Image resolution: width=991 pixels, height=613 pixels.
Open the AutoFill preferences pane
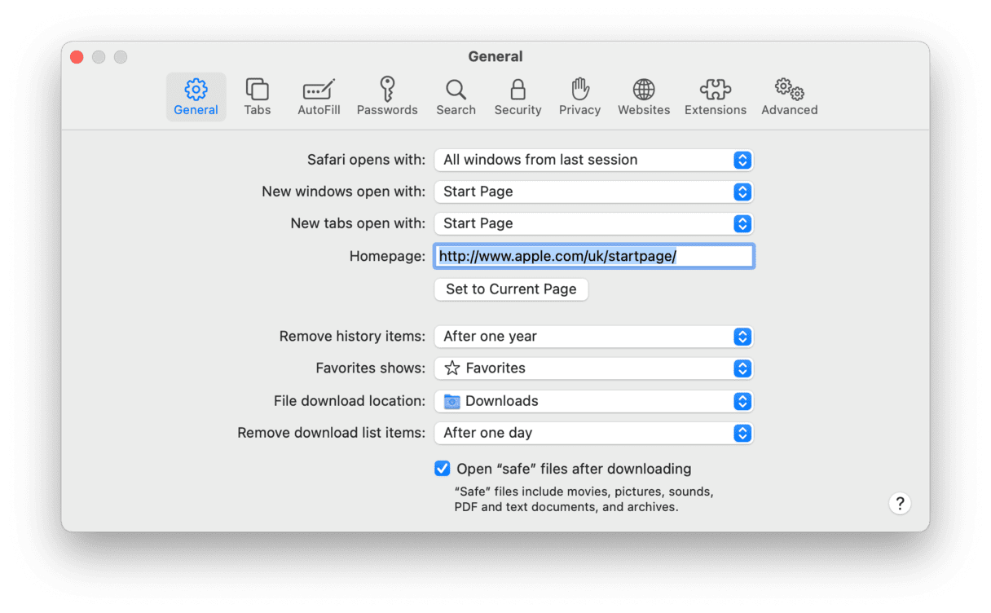click(x=319, y=97)
